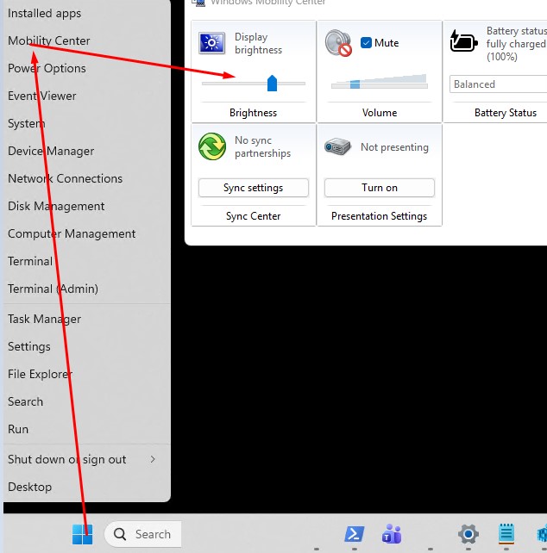
Task: Click the Sync Center label
Action: pyautogui.click(x=254, y=216)
